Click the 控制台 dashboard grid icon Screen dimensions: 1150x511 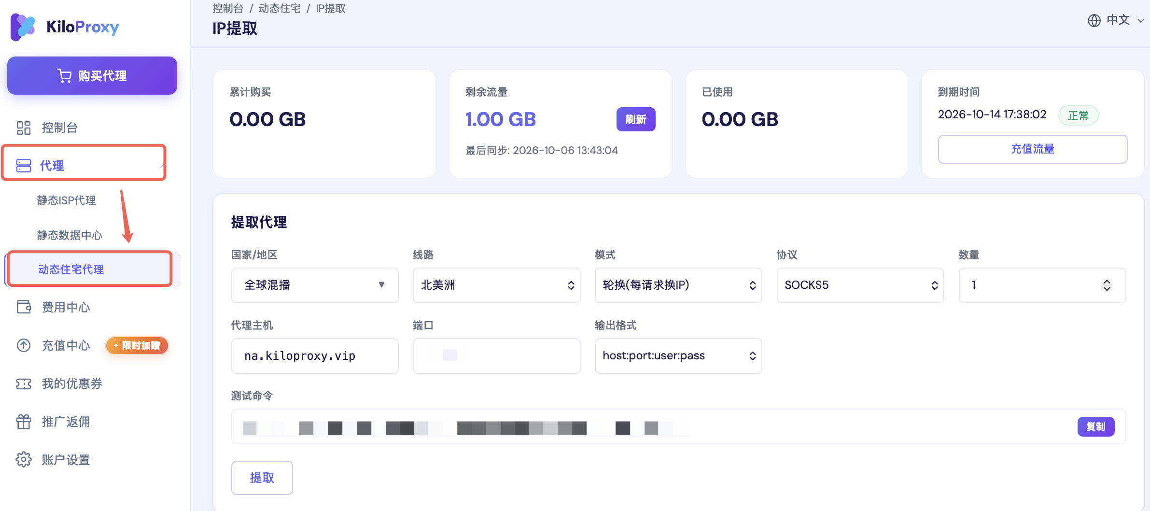click(x=24, y=128)
